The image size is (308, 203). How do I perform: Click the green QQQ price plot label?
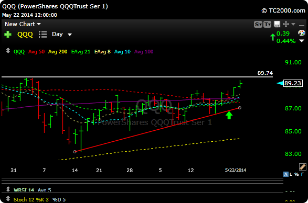click(x=19, y=52)
